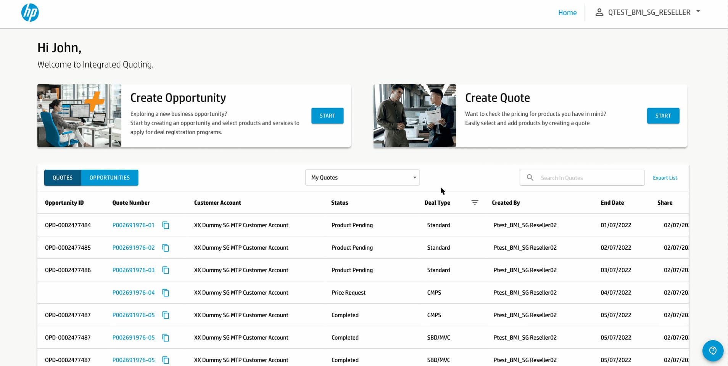Copy quote P002691976-01 via copy icon
Image resolution: width=728 pixels, height=366 pixels.
pyautogui.click(x=166, y=225)
